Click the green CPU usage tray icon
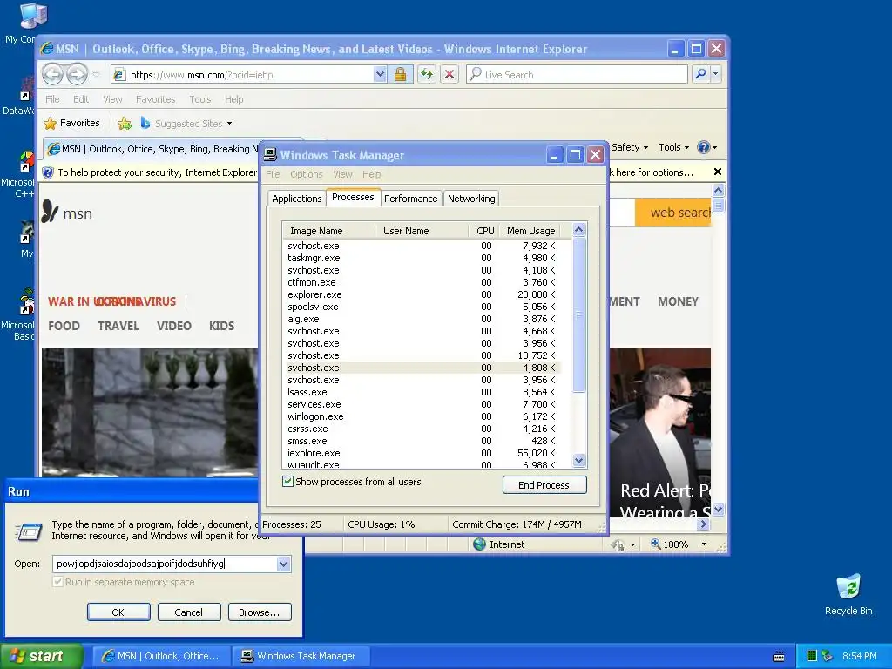 pos(812,656)
